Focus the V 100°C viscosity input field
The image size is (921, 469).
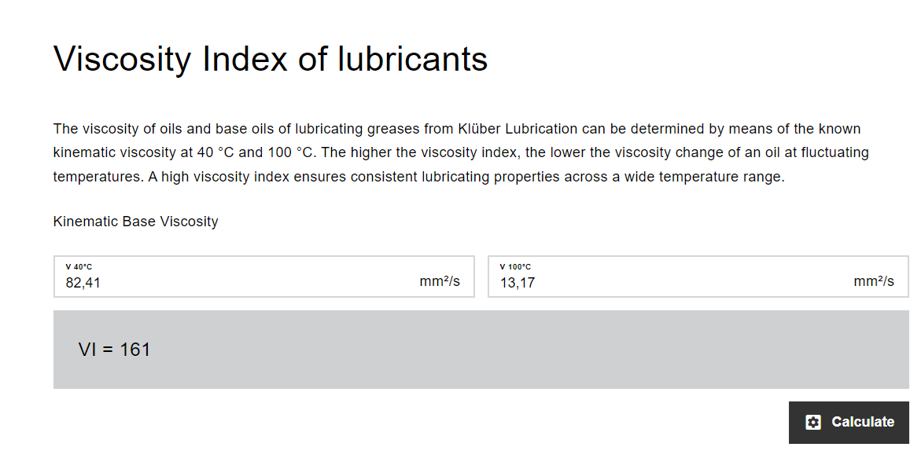point(698,277)
